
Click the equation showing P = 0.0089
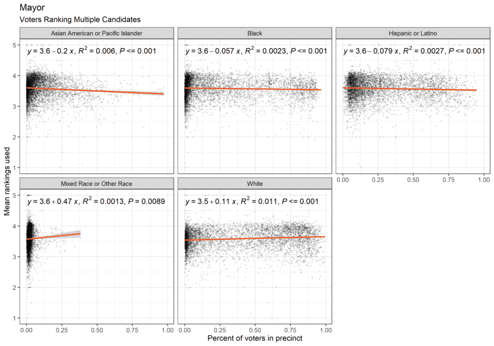pos(96,201)
